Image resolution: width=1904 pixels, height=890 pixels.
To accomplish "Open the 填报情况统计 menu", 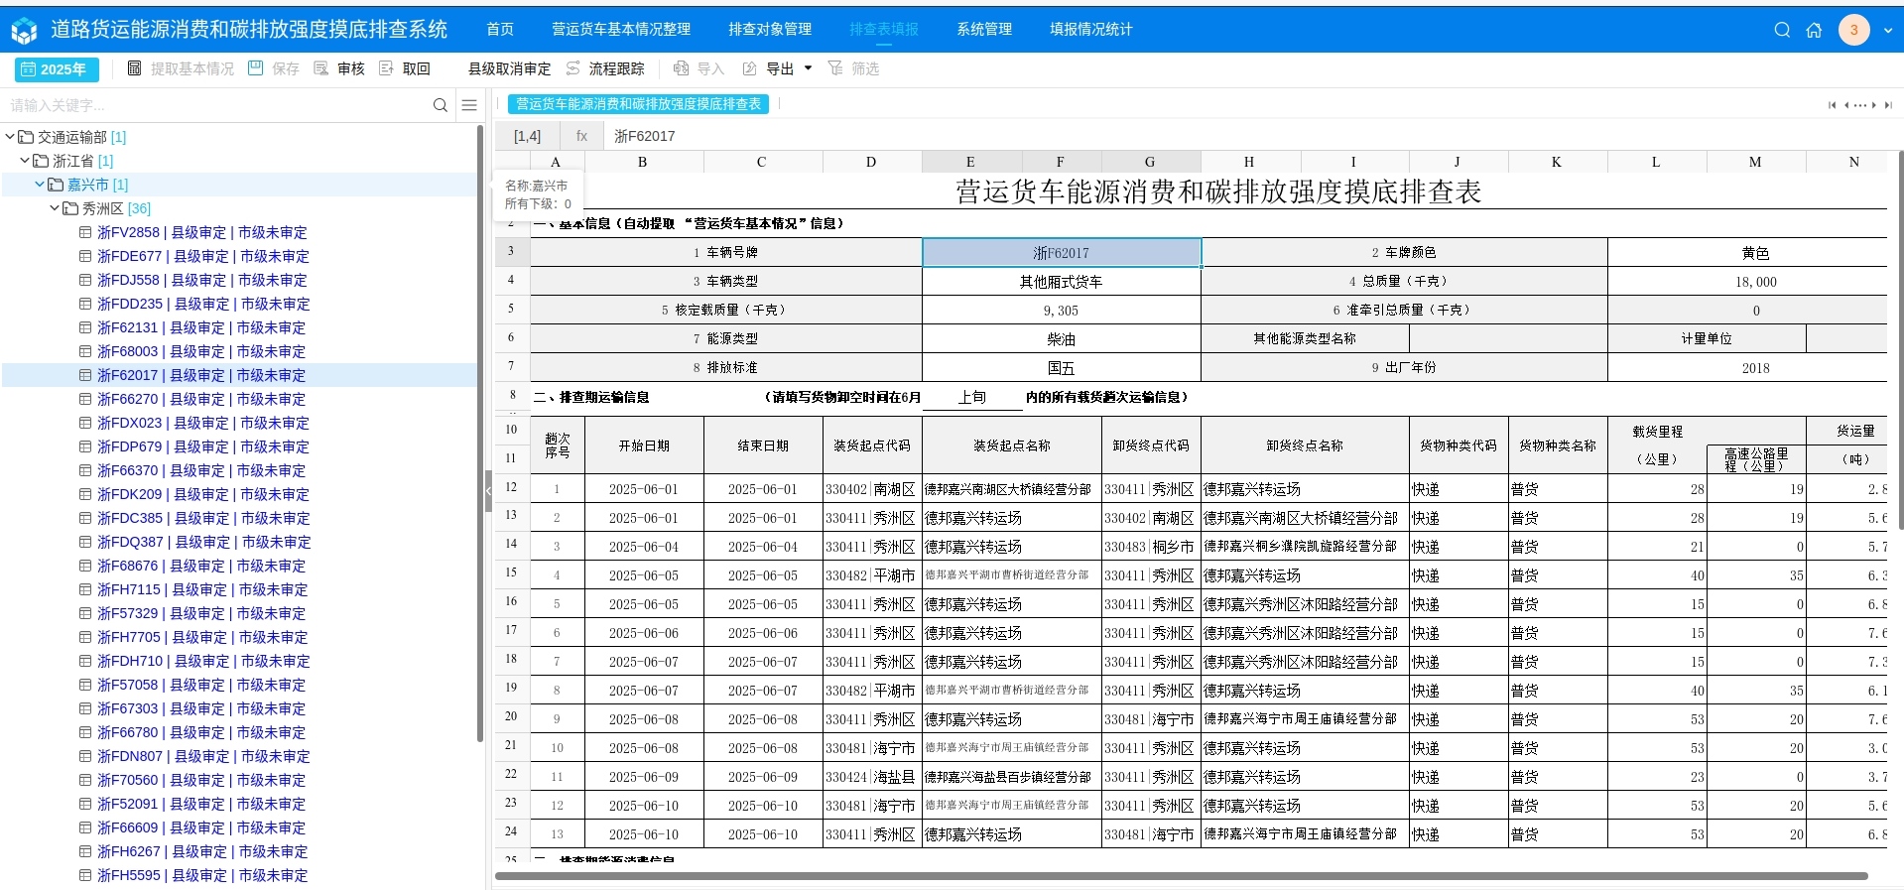I will [x=1091, y=30].
